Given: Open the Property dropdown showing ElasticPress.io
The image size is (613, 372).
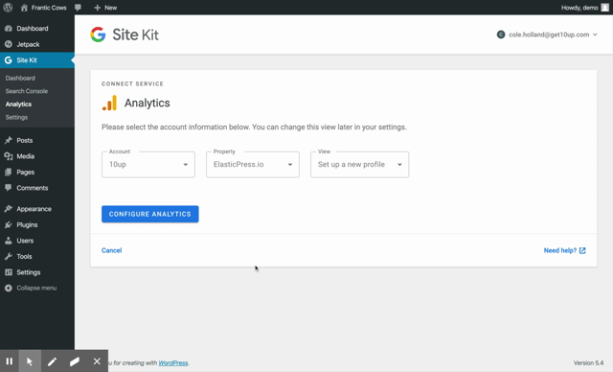Looking at the screenshot, I should coord(253,165).
